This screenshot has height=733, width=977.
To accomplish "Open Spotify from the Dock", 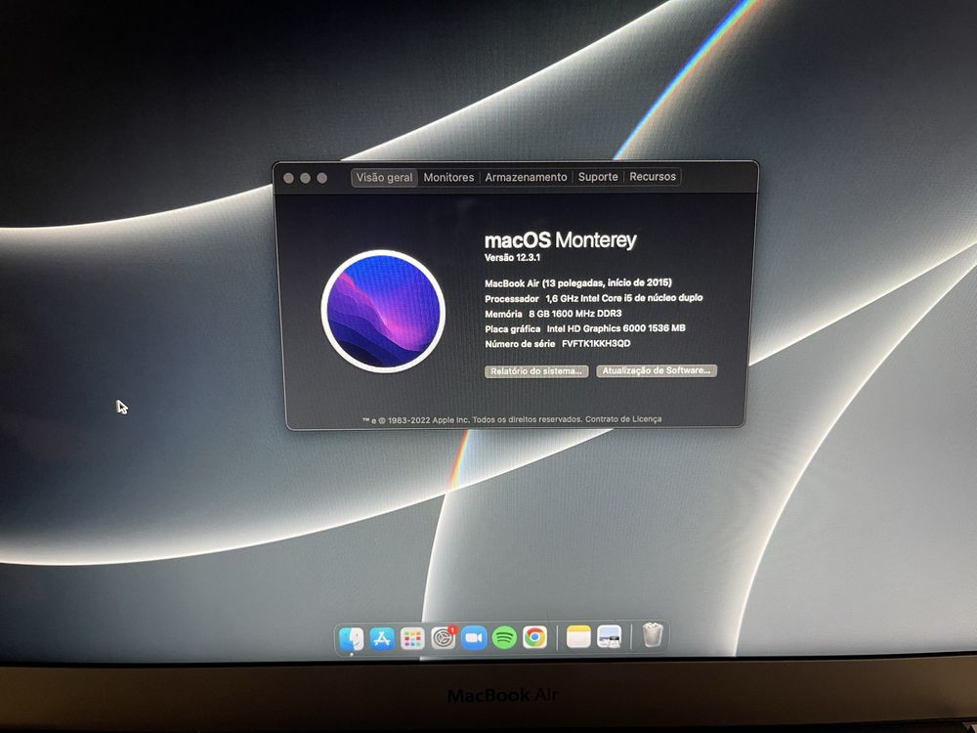I will click(504, 637).
